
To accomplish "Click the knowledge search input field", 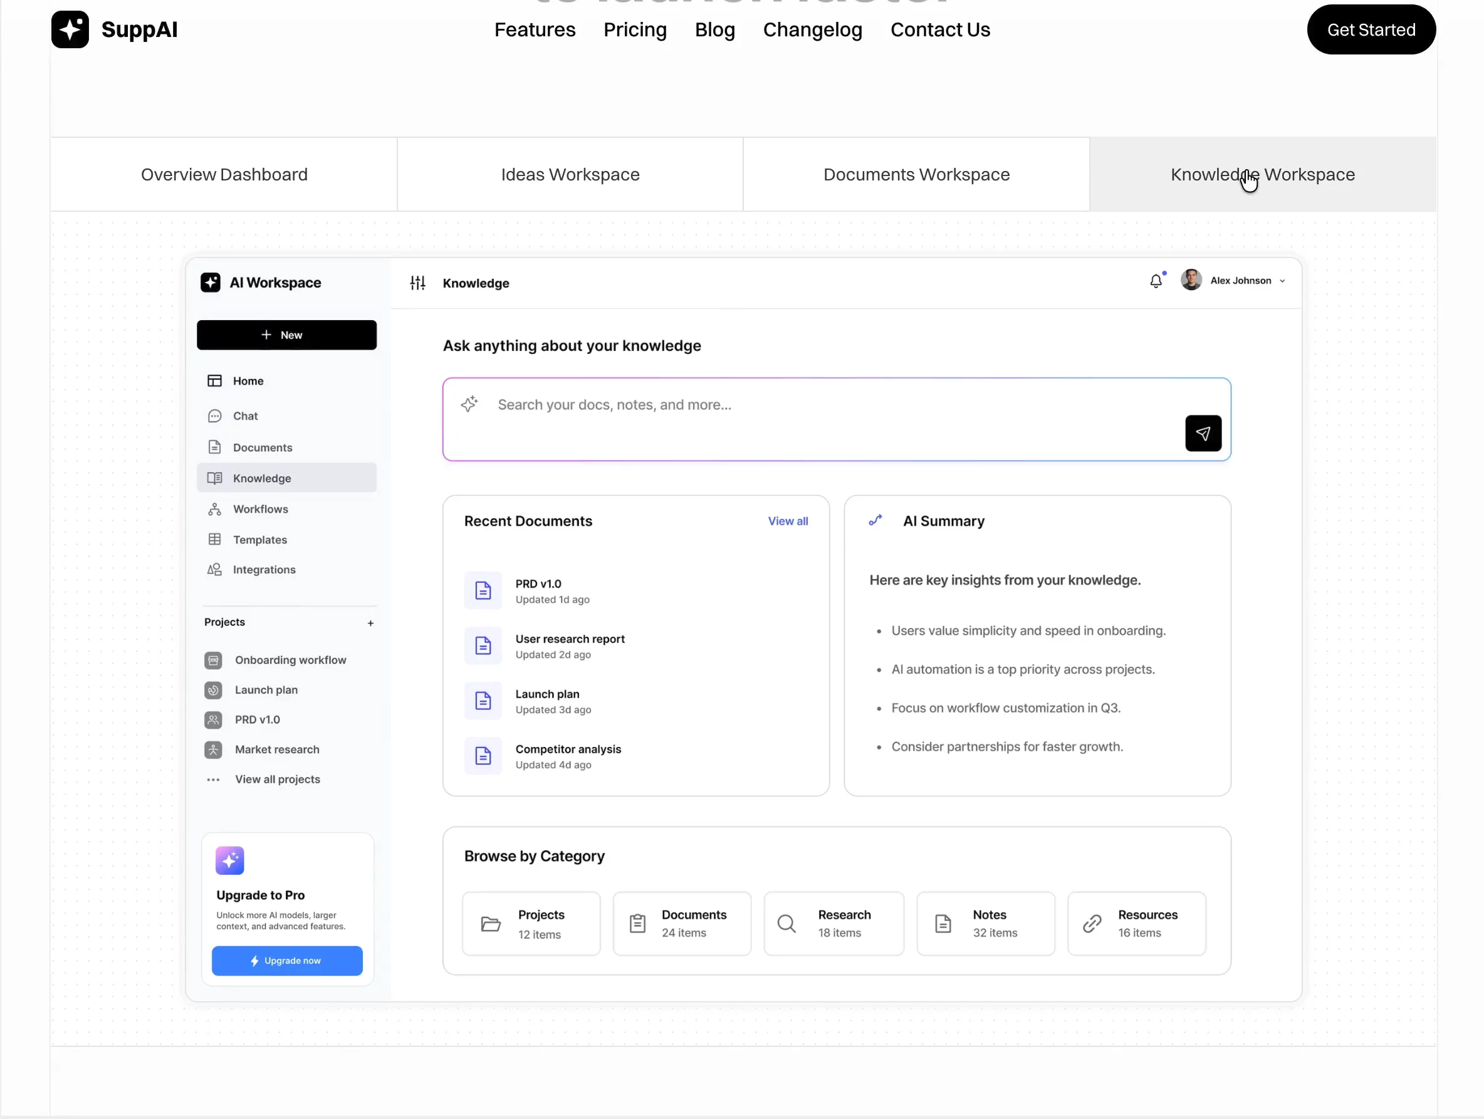I will 836,419.
